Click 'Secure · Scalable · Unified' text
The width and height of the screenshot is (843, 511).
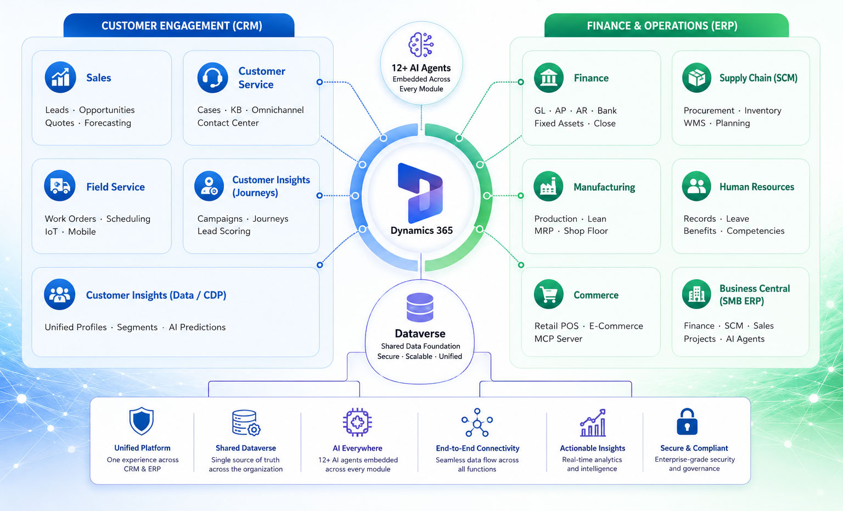click(x=419, y=357)
